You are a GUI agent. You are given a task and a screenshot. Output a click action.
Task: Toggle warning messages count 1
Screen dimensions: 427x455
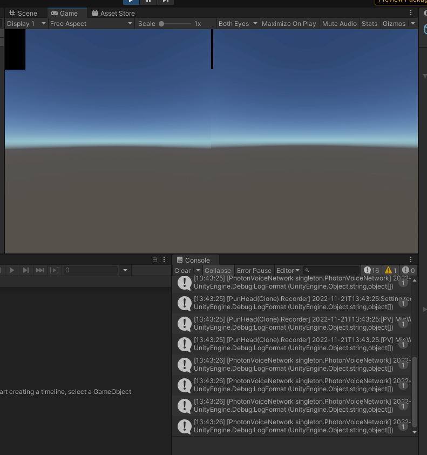click(390, 271)
